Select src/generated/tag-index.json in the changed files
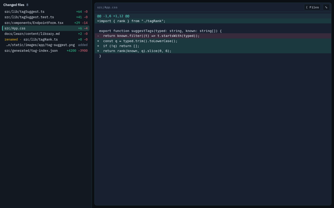The width and height of the screenshot is (334, 208). click(46, 51)
